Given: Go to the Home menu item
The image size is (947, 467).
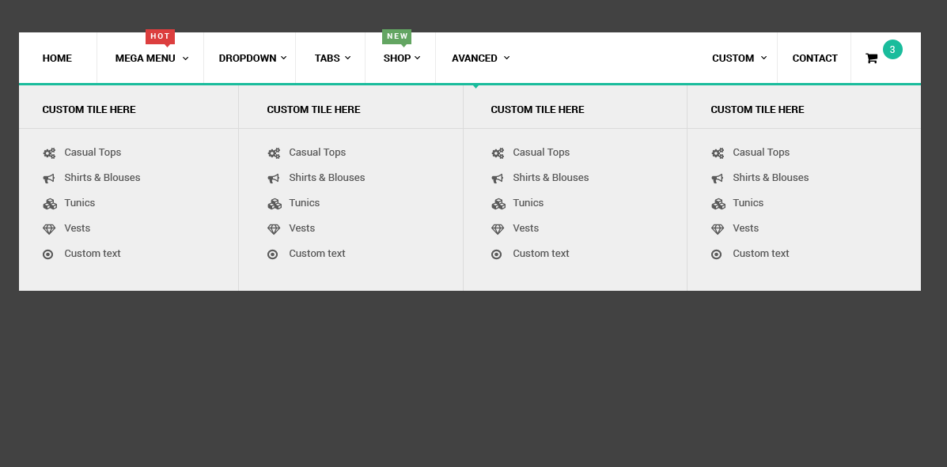Looking at the screenshot, I should pos(57,58).
